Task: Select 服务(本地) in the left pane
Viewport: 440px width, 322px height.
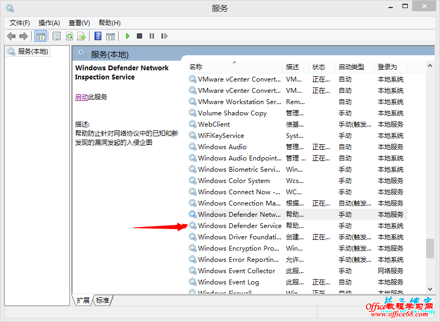Action: click(x=32, y=51)
